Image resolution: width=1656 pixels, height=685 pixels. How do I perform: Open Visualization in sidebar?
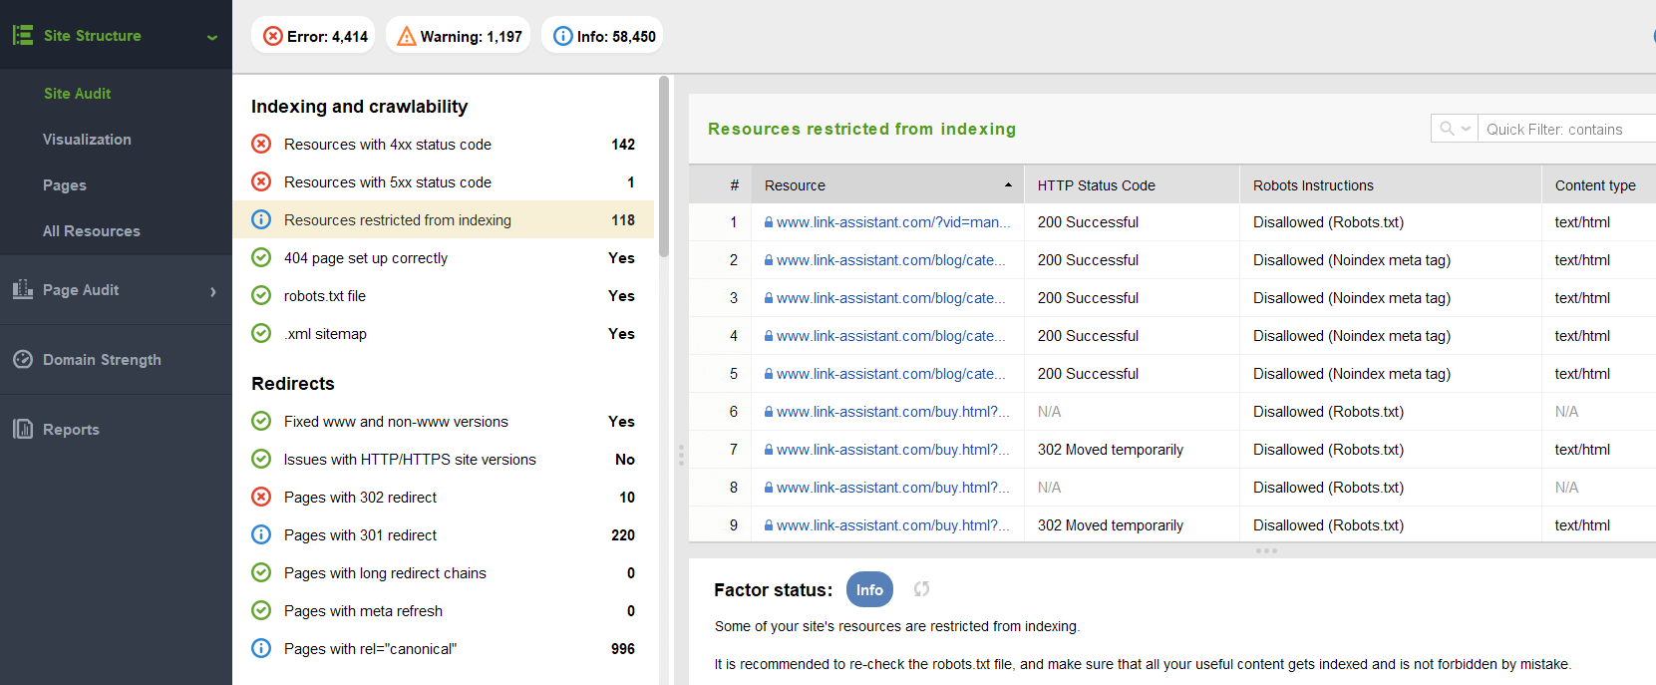[87, 139]
